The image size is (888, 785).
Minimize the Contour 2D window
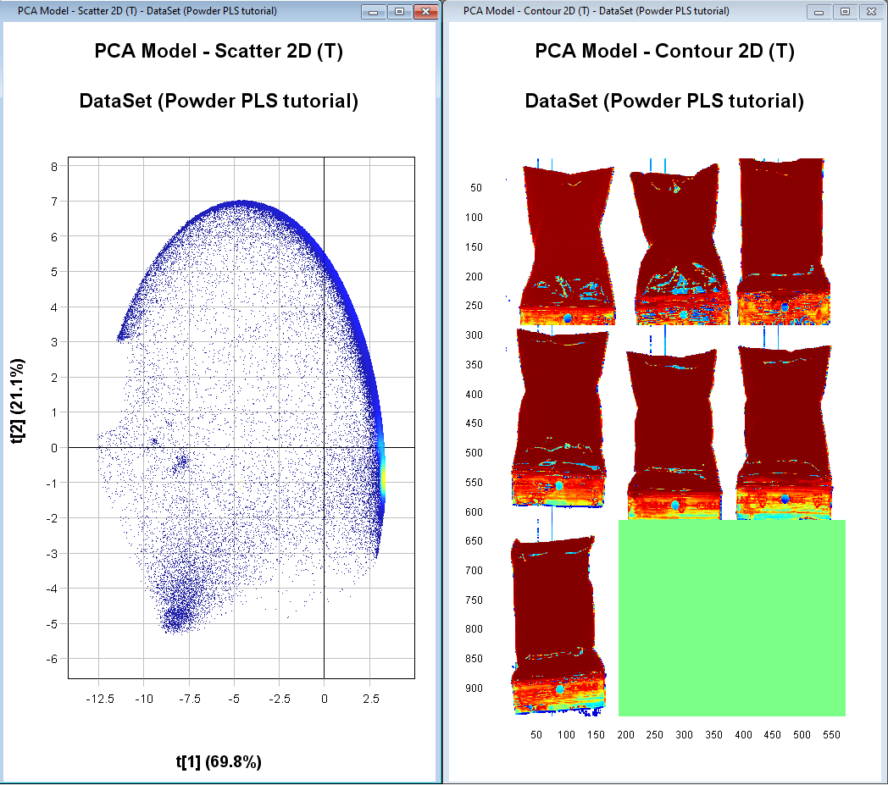(x=819, y=12)
